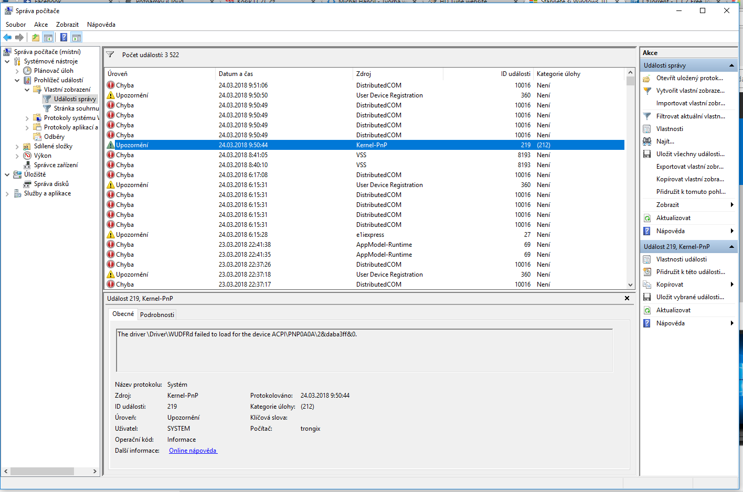Open the Akce menu
The image size is (743, 492).
click(x=41, y=25)
